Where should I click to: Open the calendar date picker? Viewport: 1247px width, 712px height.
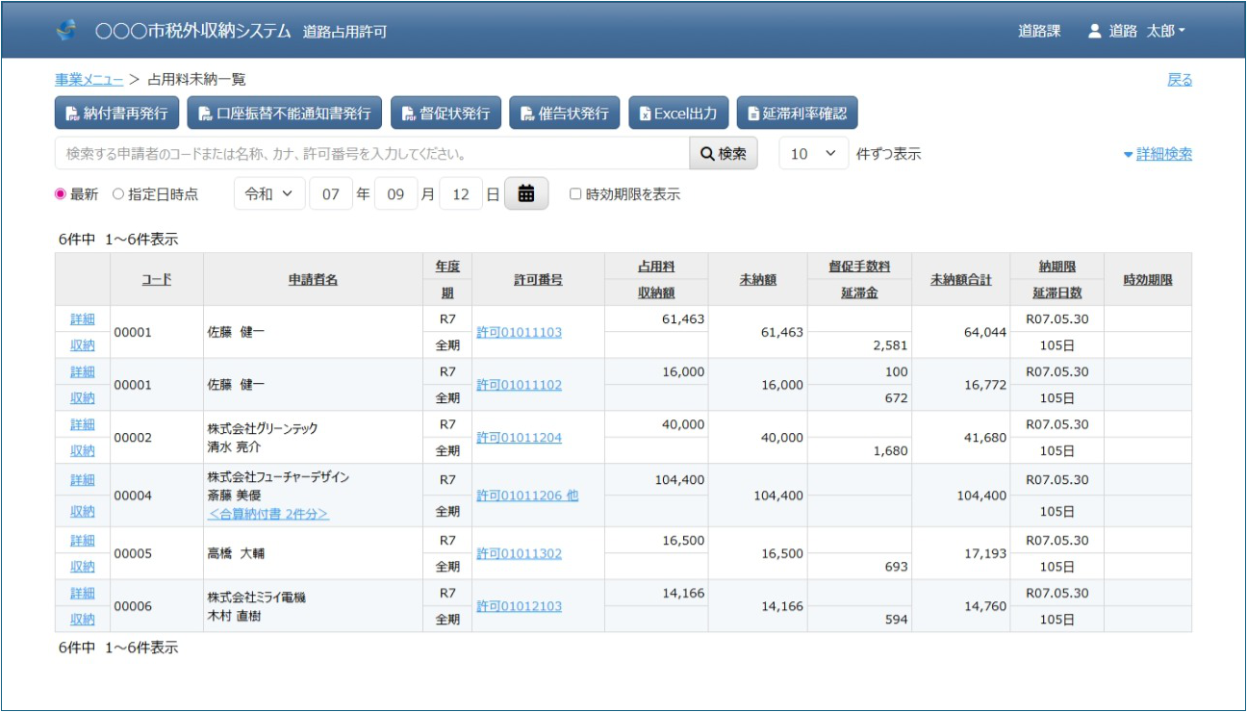(525, 193)
